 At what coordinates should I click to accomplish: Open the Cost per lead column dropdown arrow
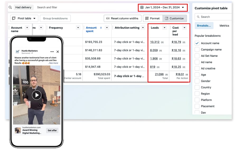[185, 27]
